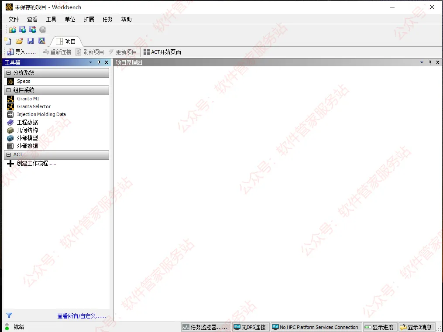443x332 pixels.
Task: Click the 显示3消息 show messages button
Action: (416, 327)
